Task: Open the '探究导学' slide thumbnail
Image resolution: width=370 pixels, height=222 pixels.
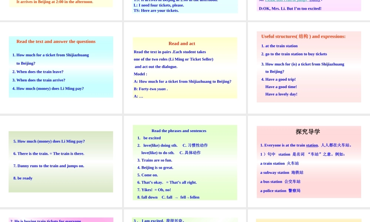Action: click(309, 162)
